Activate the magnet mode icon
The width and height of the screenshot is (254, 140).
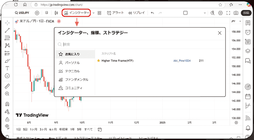pos(8,104)
